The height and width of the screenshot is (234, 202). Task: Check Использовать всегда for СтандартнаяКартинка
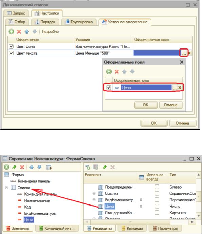point(157,213)
